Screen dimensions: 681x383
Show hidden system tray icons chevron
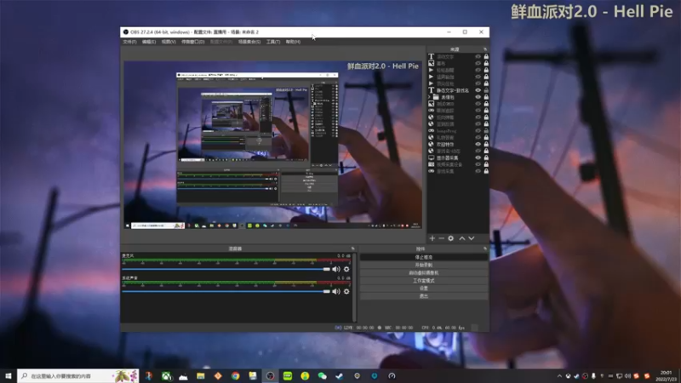click(x=559, y=376)
